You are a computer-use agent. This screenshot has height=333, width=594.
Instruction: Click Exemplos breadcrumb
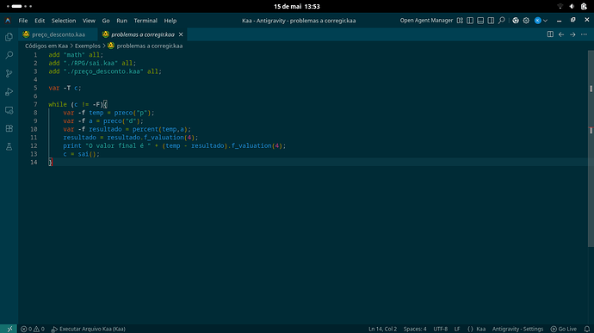pyautogui.click(x=88, y=46)
